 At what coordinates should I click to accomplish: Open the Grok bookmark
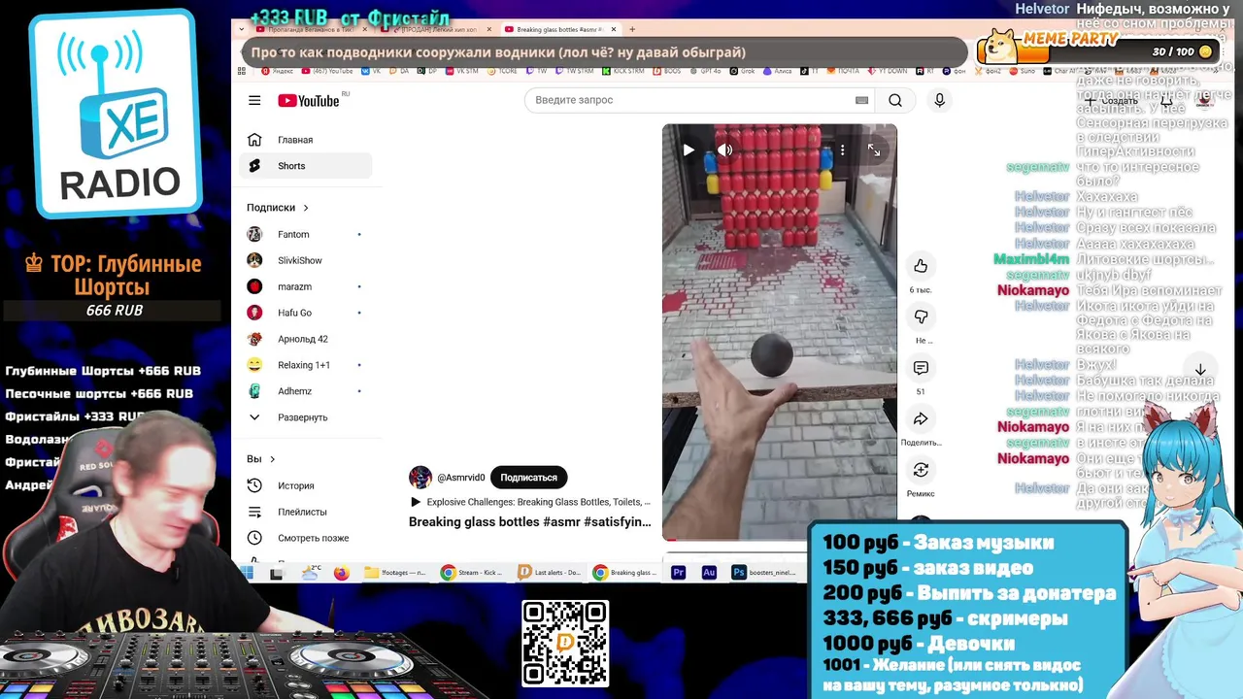coord(743,71)
